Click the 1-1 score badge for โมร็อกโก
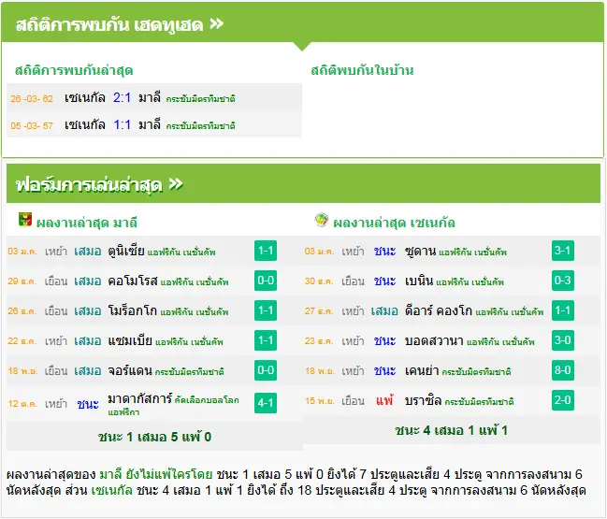The width and height of the screenshot is (607, 519). 266,310
